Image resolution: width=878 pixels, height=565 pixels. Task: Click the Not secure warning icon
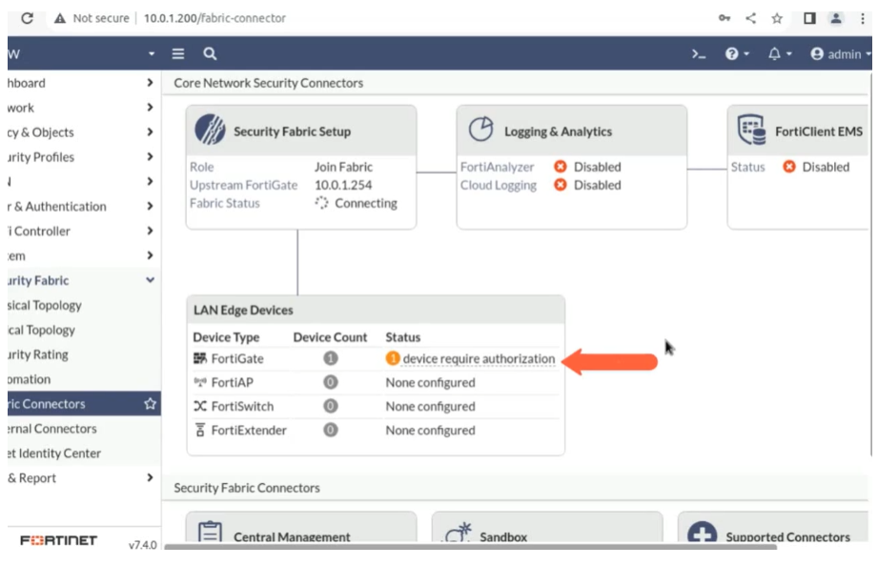(x=59, y=18)
